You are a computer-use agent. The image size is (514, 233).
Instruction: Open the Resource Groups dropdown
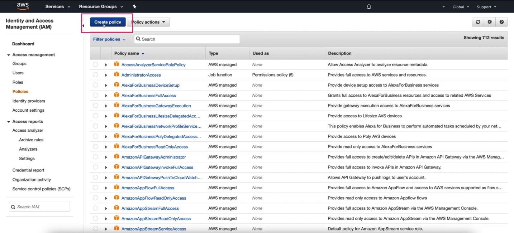tap(101, 6)
